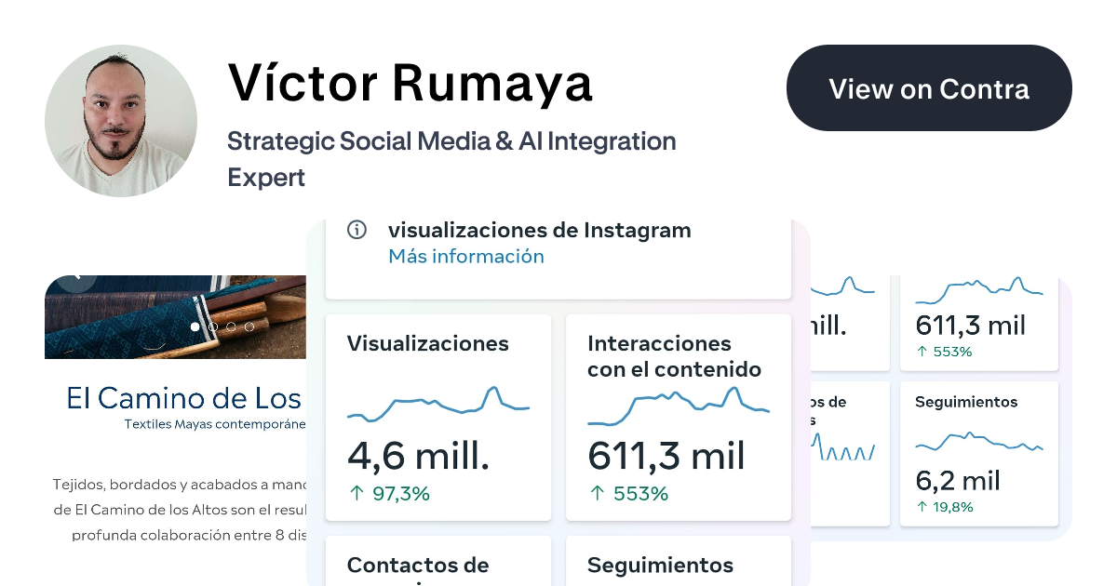Open the El Camino de Los project title
The height and width of the screenshot is (586, 1117).
(186, 398)
